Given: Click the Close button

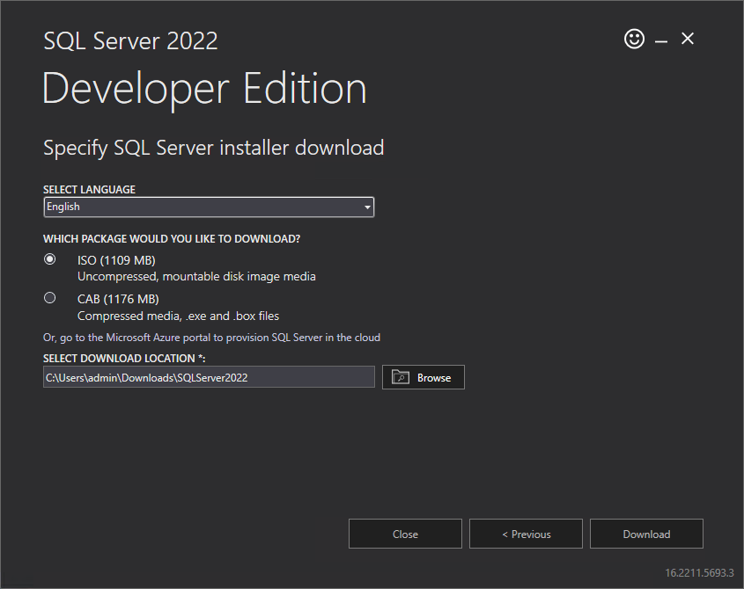Looking at the screenshot, I should click(x=405, y=534).
